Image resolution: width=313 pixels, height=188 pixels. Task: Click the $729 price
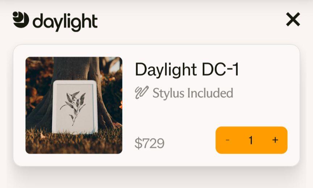tap(150, 143)
